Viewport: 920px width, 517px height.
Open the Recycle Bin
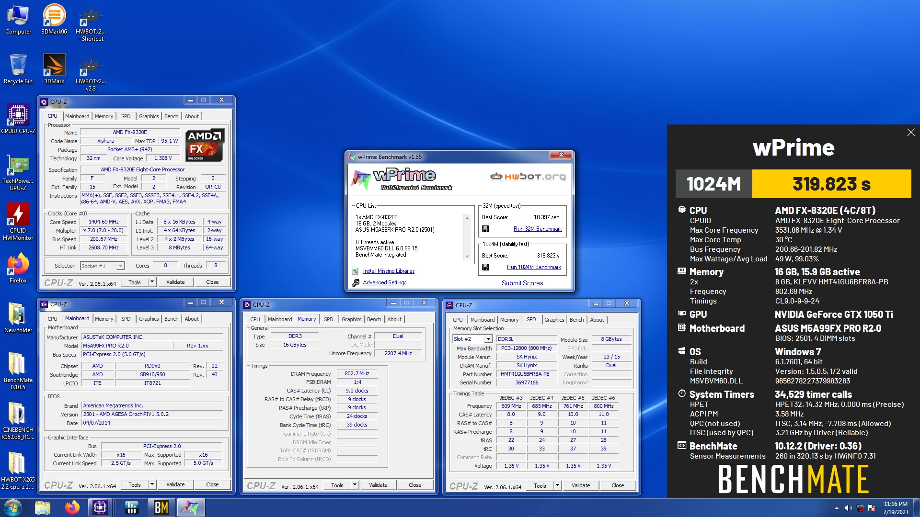[x=18, y=69]
